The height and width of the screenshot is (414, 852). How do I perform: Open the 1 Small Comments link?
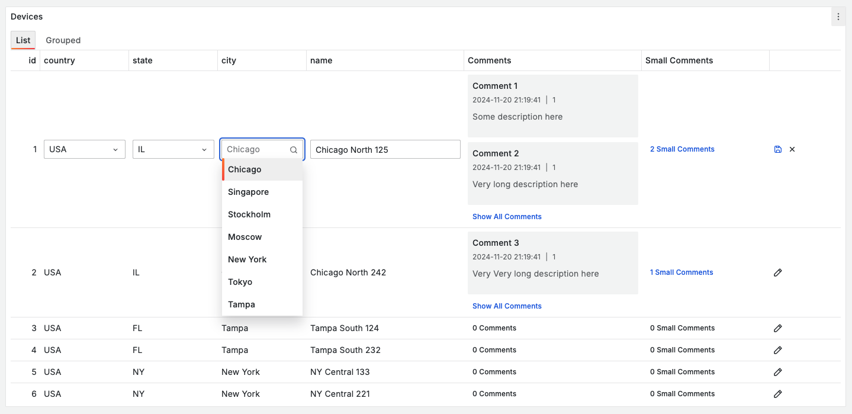681,272
